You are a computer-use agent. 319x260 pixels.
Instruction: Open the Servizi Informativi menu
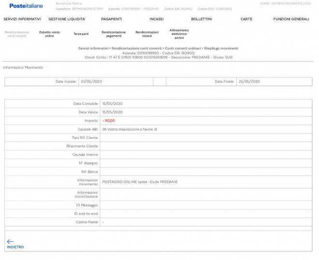click(x=22, y=19)
